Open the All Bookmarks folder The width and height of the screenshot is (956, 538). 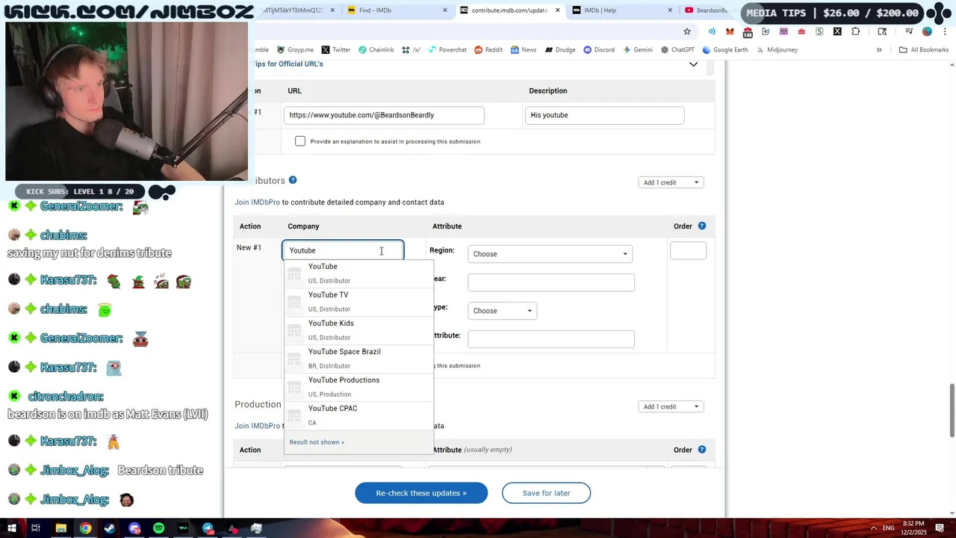coord(924,50)
